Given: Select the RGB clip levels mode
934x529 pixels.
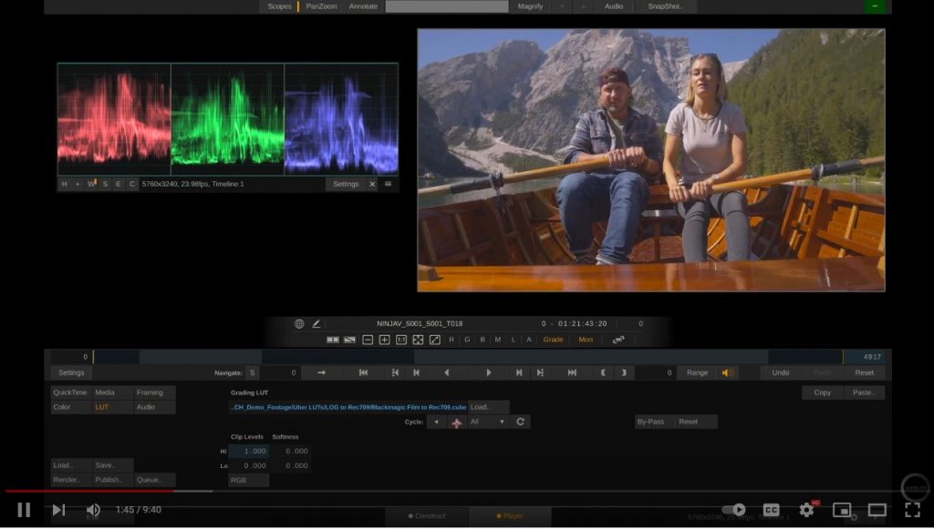Looking at the screenshot, I should (x=249, y=480).
